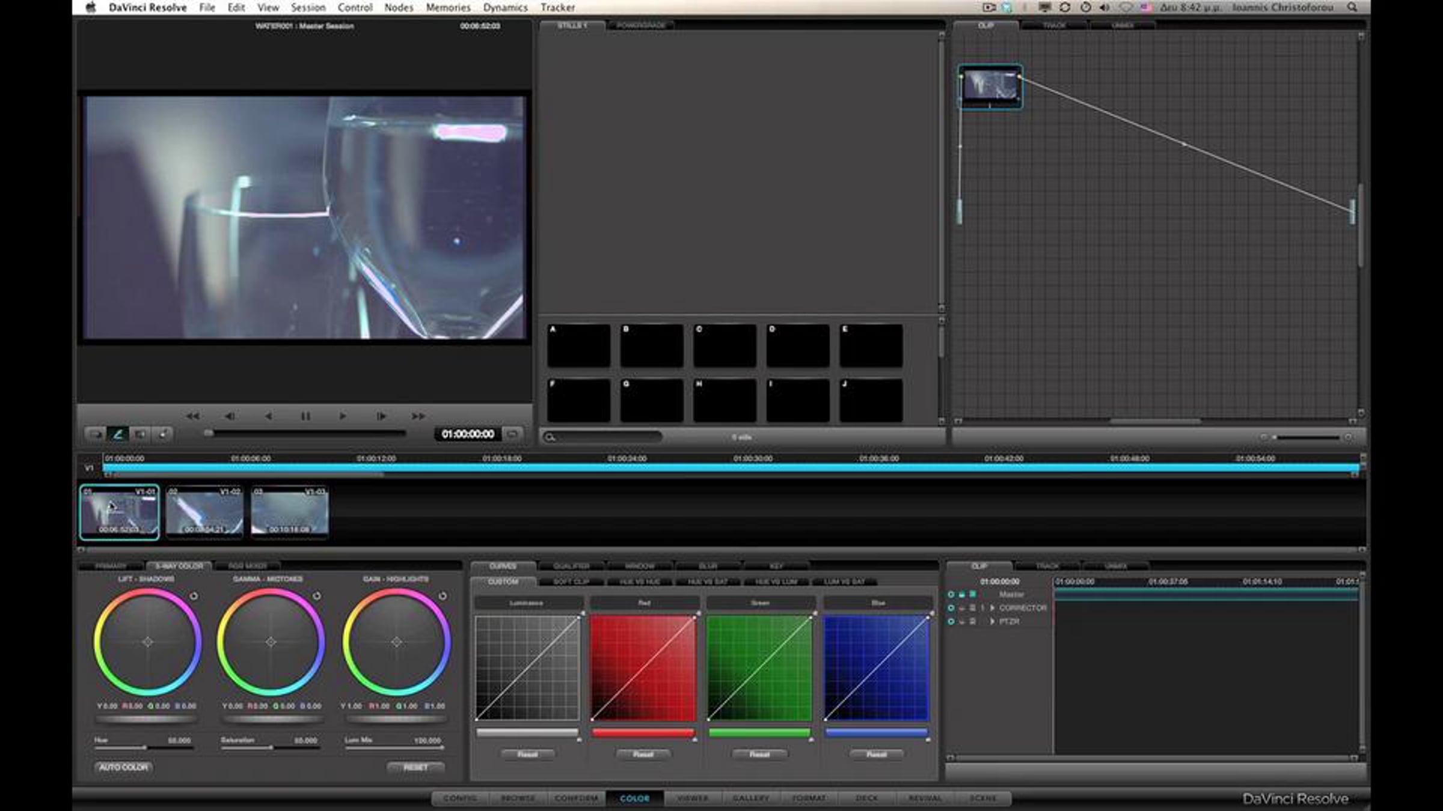Click the Gain highlights color wheel center
The width and height of the screenshot is (1443, 811).
coord(397,642)
